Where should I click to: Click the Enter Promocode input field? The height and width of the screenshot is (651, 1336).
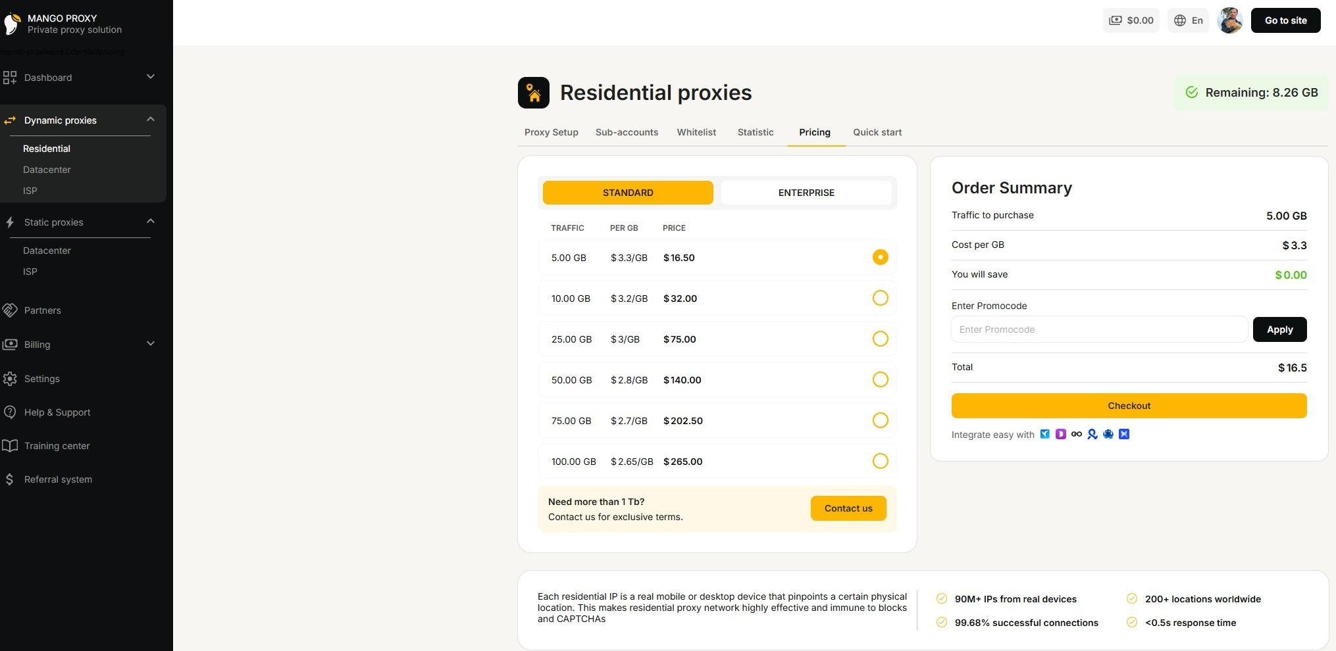(x=1099, y=329)
